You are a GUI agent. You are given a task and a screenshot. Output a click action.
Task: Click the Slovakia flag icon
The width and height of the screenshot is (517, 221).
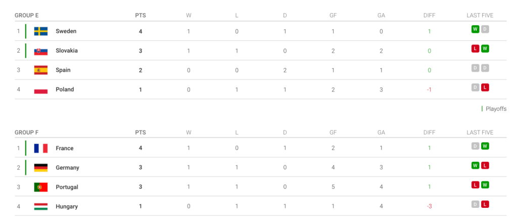click(41, 51)
